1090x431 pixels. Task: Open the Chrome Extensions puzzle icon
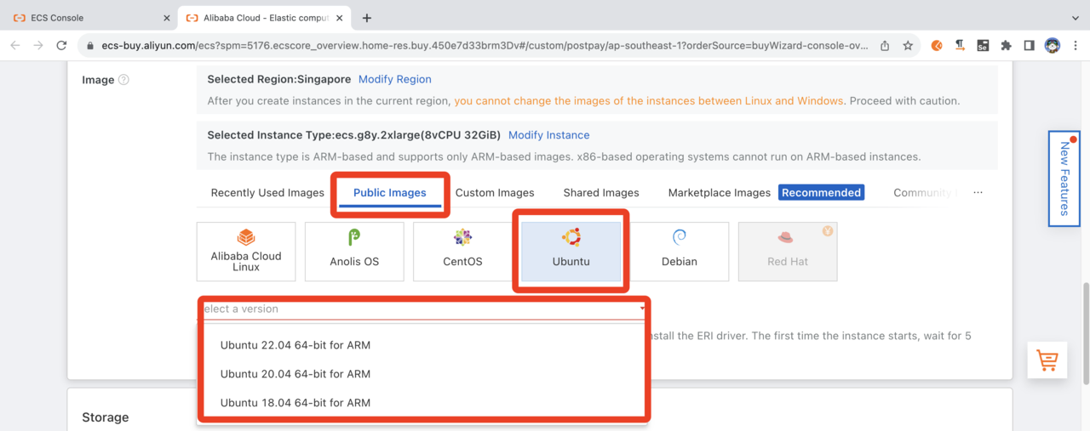click(1006, 45)
